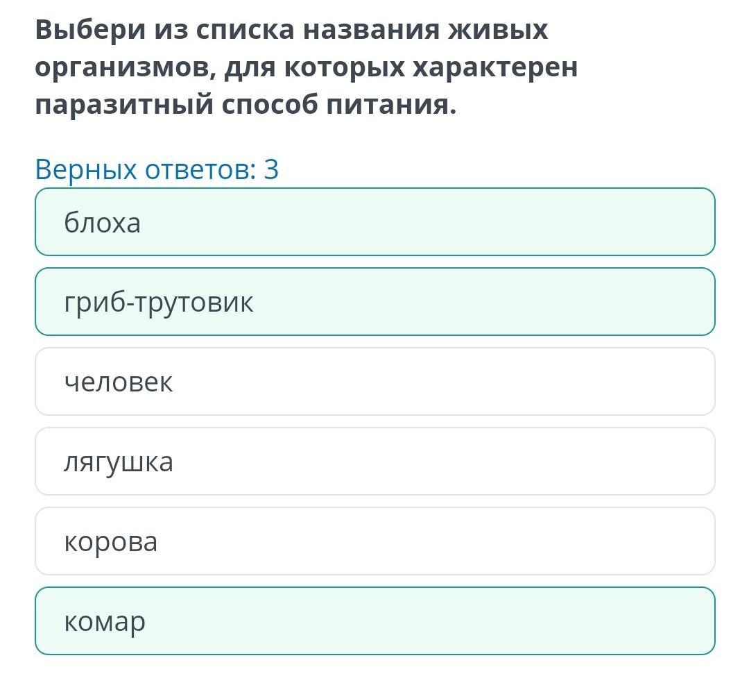Click the word характерен in heading

495,67
